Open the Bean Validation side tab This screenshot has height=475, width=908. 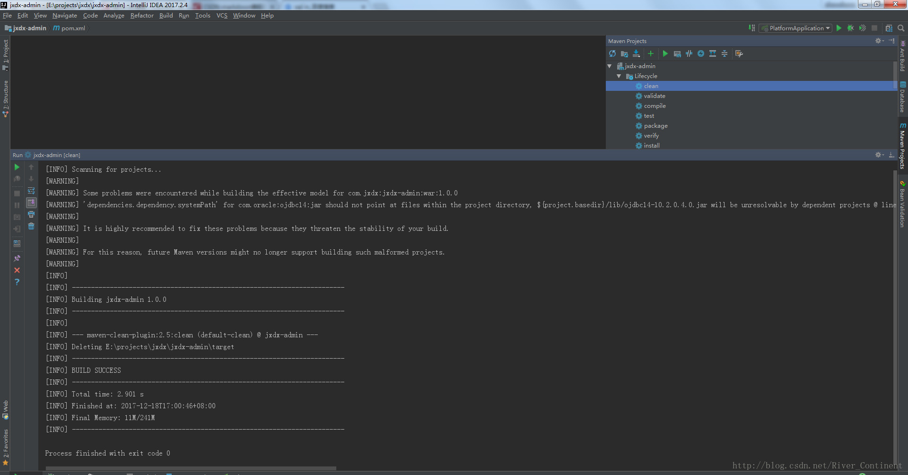coord(902,204)
